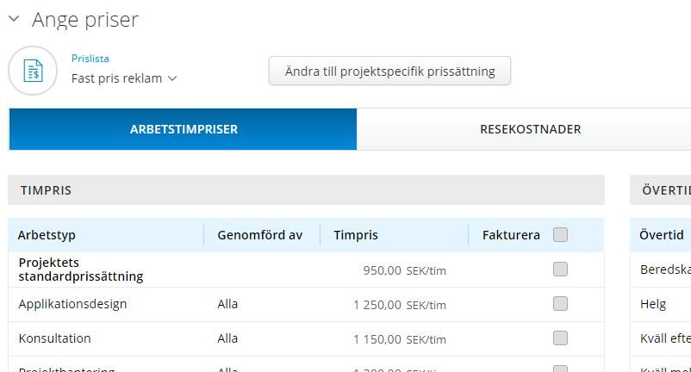Tick the Fakturera checkbox for Konsultation

point(560,338)
